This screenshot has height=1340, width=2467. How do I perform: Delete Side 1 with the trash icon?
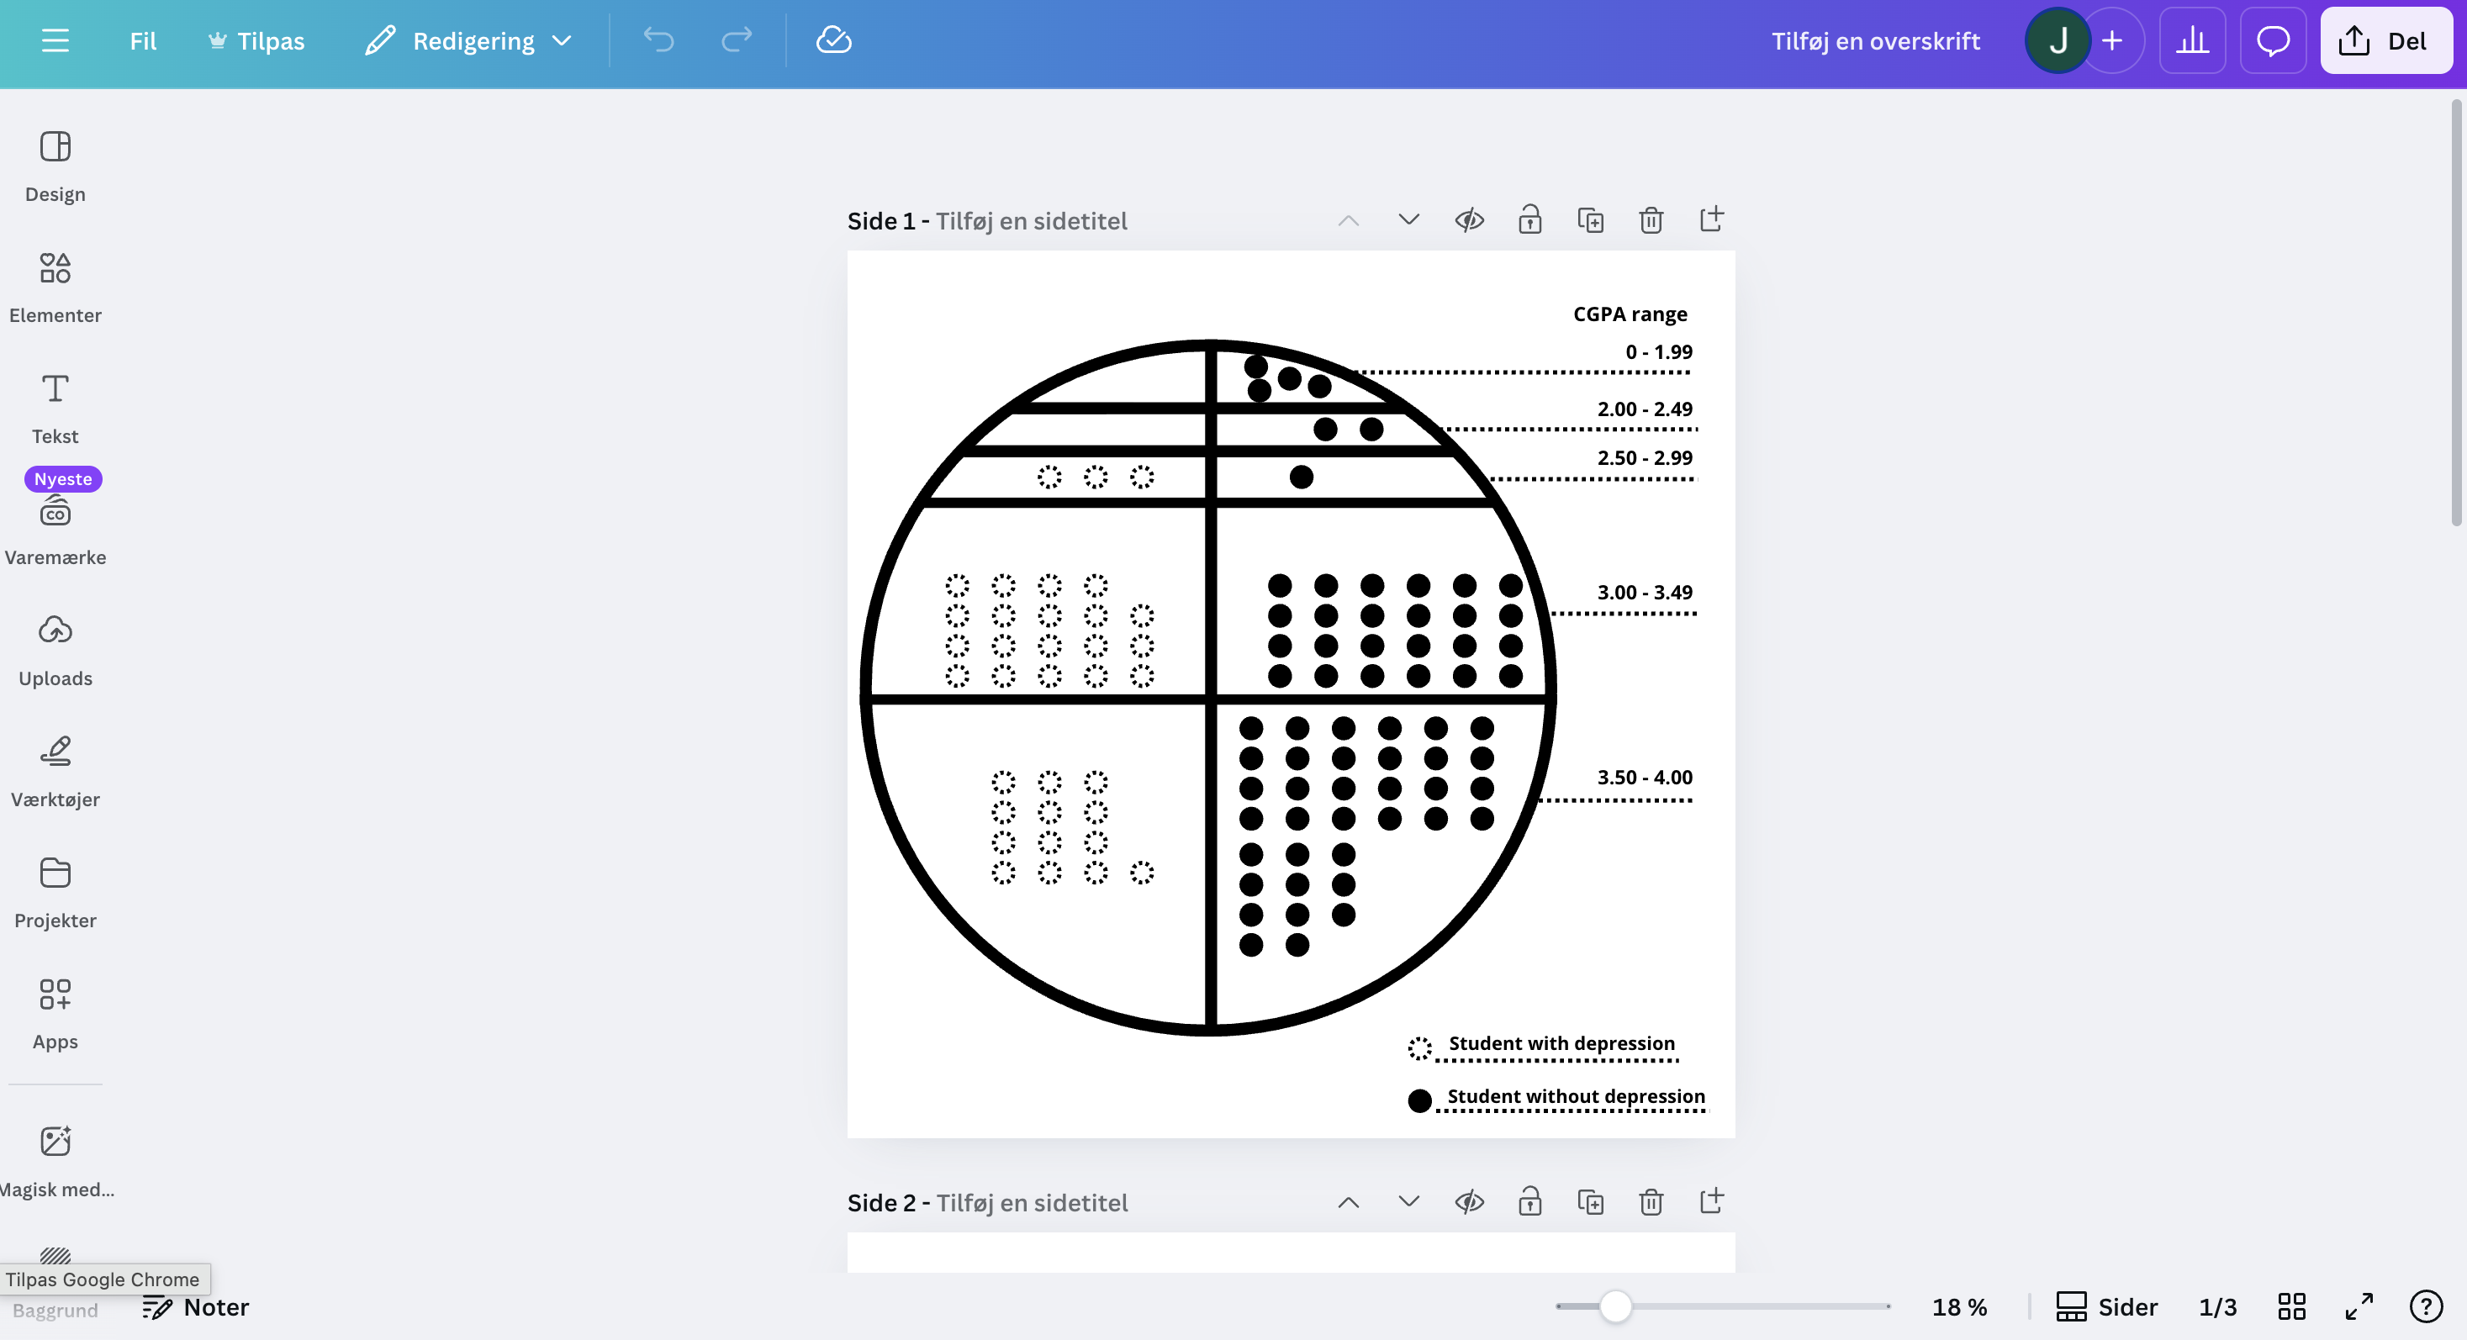(x=1651, y=219)
